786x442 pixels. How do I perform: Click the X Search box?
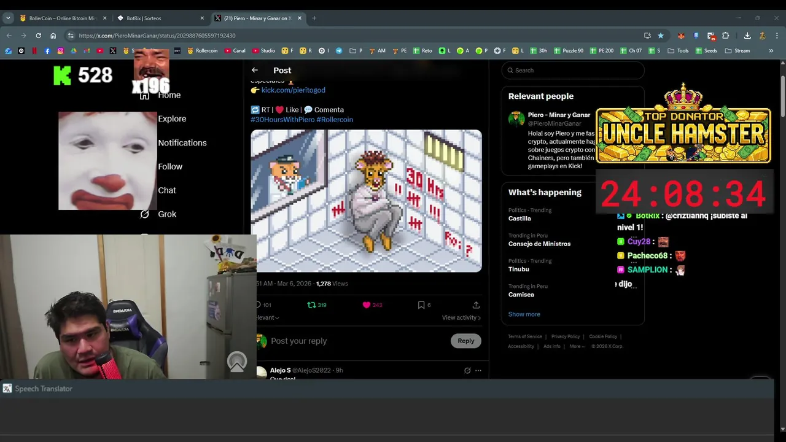click(573, 70)
